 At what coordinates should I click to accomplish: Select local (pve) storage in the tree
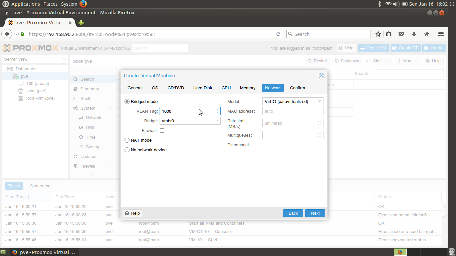(36, 91)
